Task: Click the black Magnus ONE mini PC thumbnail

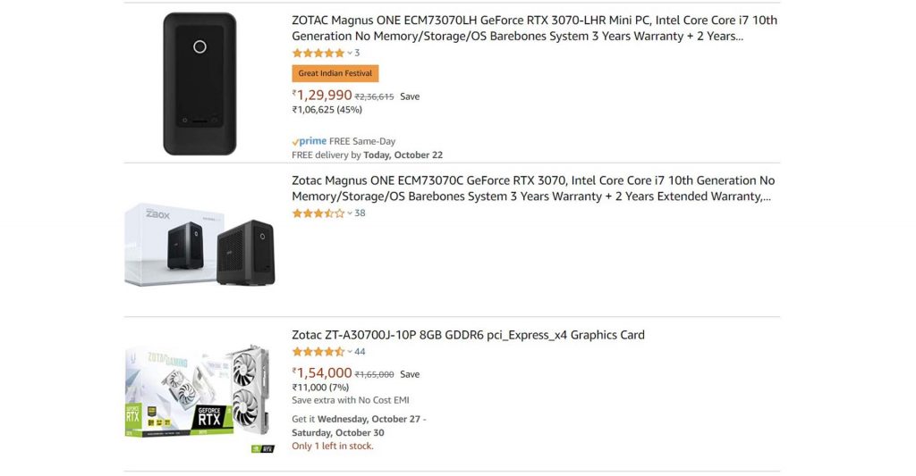Action: click(x=199, y=83)
